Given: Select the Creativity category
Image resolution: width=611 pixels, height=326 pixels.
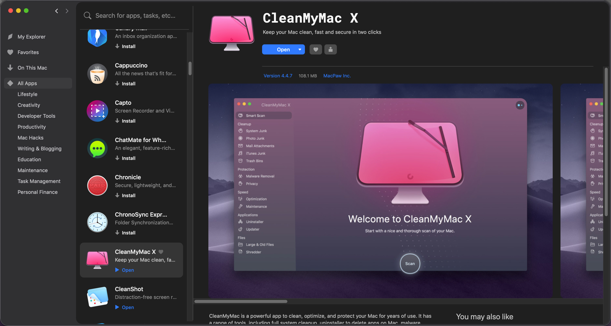Looking at the screenshot, I should point(29,105).
